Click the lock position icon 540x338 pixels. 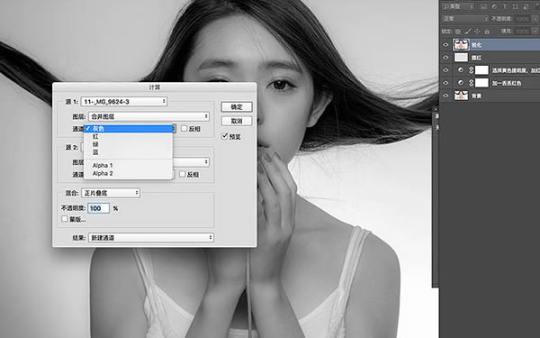point(477,32)
